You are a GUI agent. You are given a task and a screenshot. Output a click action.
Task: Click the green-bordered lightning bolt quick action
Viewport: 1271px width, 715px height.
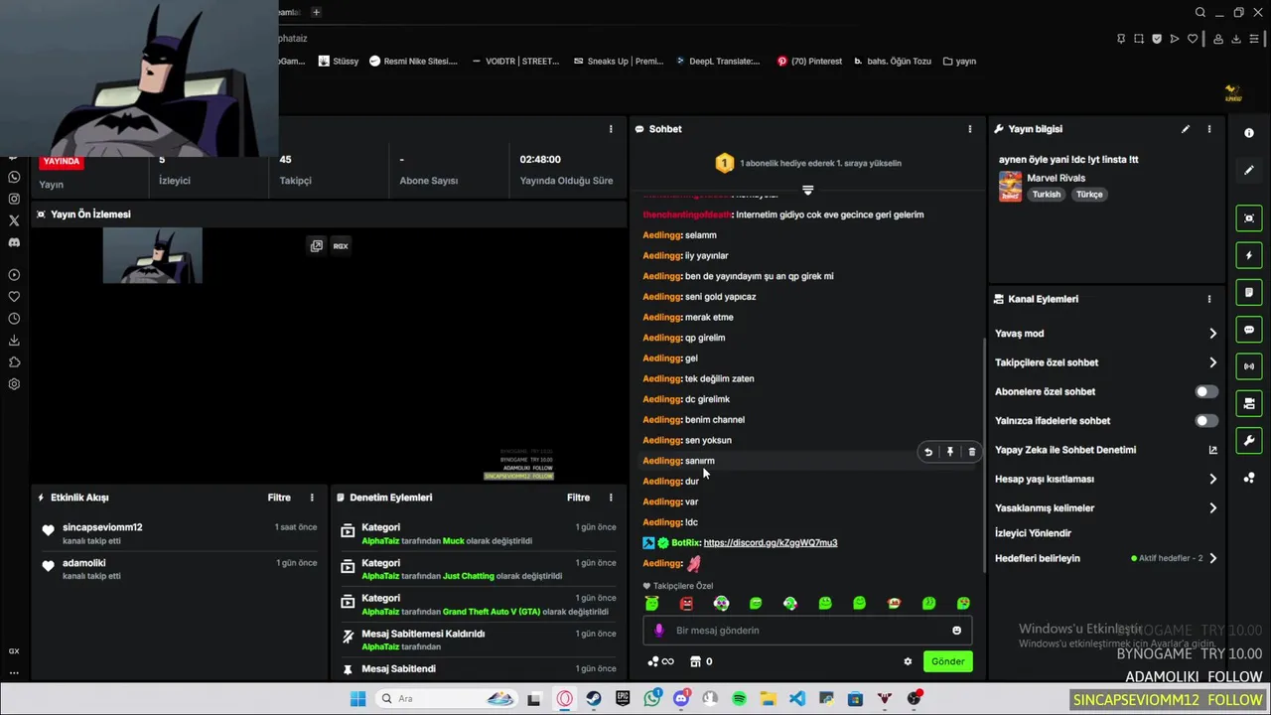(x=1249, y=255)
